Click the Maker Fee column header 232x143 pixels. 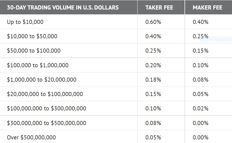pos(207,7)
